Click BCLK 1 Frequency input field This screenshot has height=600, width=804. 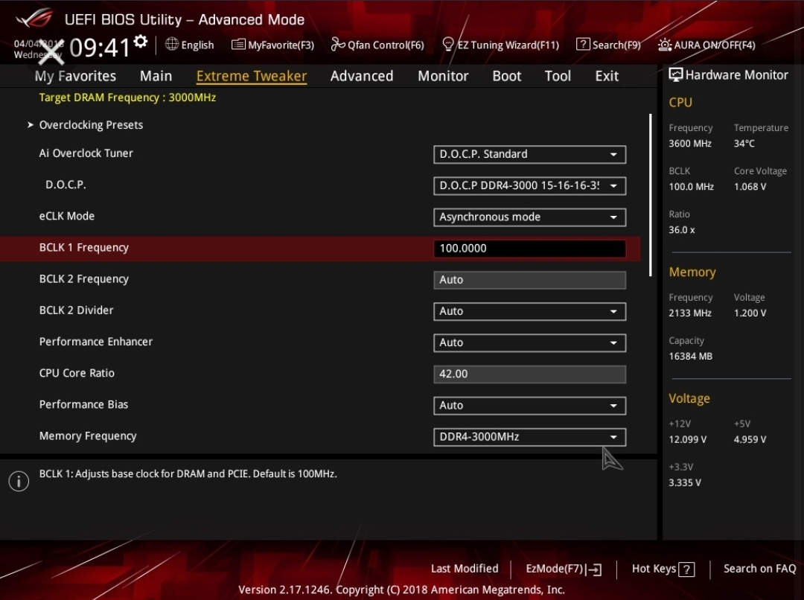(x=530, y=249)
